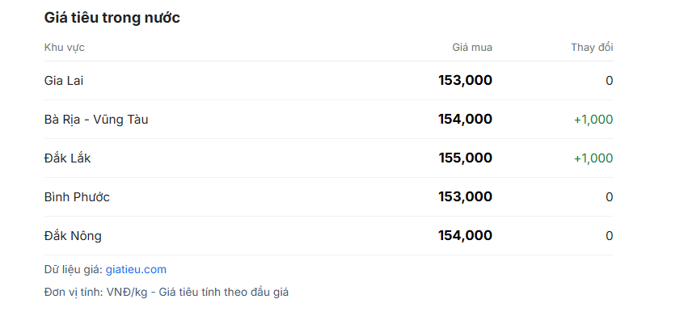Click the Khu vực column header
Screen dimensions: 684x312
point(64,47)
